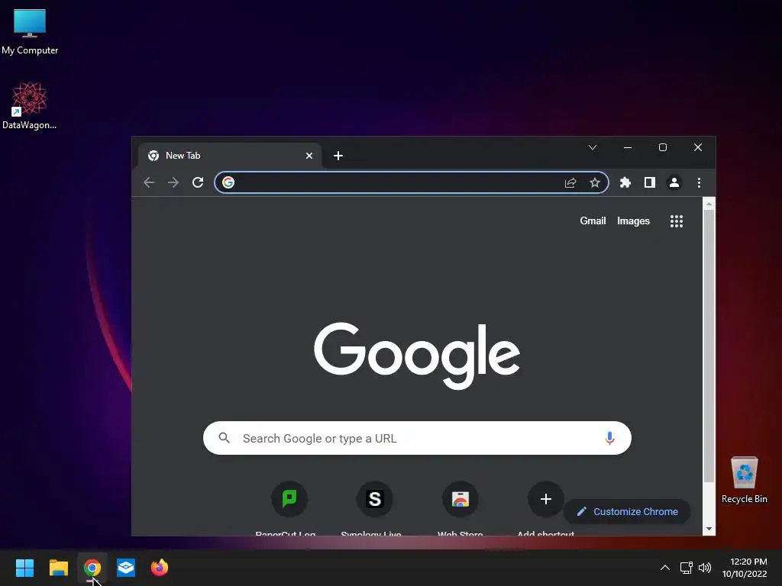Click the Search Google or type URL box
The width and height of the screenshot is (782, 586).
[x=417, y=438]
